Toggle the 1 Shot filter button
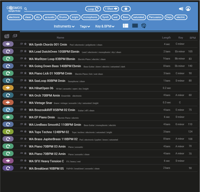Viewport: 200px width, 192px height. [111, 9]
